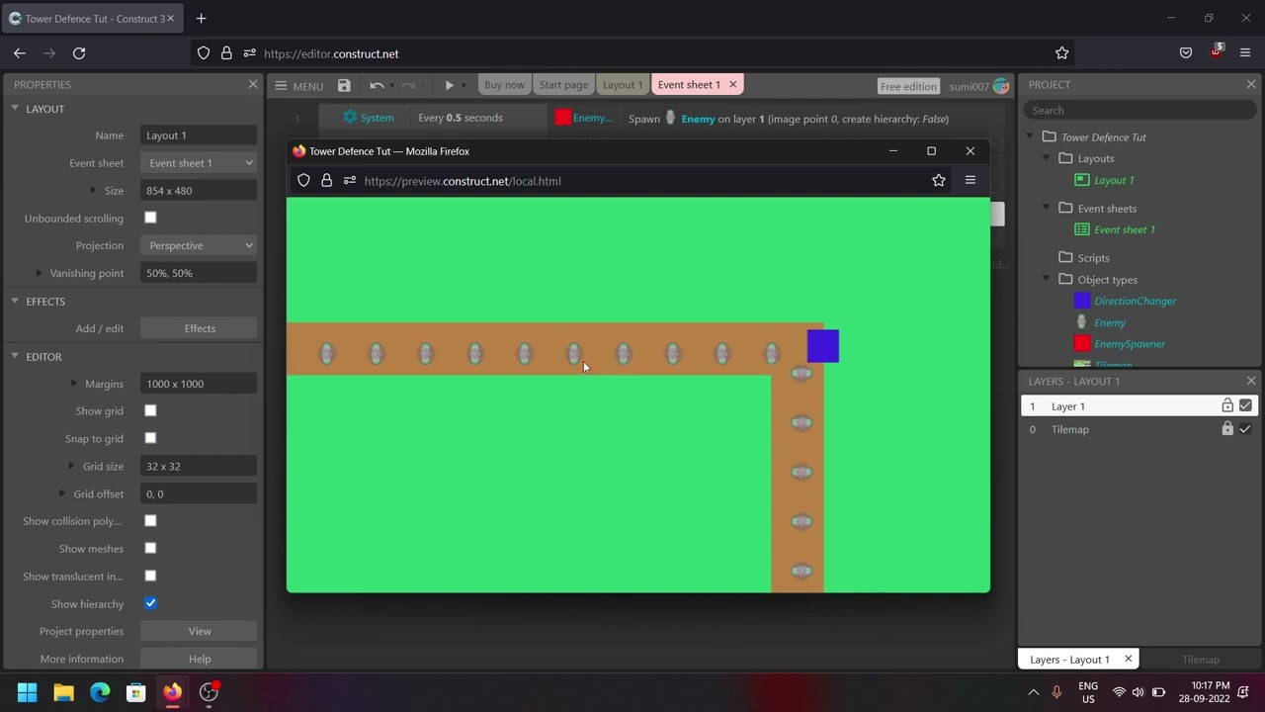Expand the Margins property arrow
Image resolution: width=1265 pixels, height=712 pixels.
(74, 383)
